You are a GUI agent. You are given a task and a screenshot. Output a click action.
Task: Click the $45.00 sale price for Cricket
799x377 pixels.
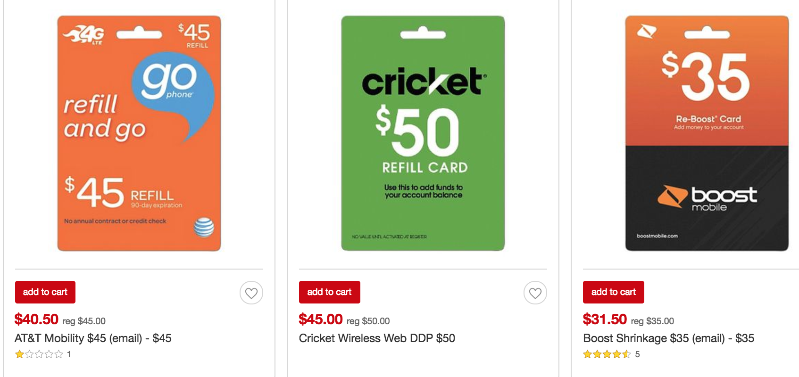pos(321,320)
